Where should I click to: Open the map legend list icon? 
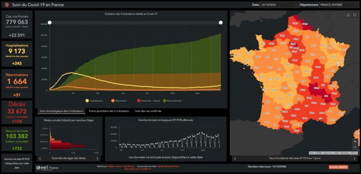(x=354, y=15)
